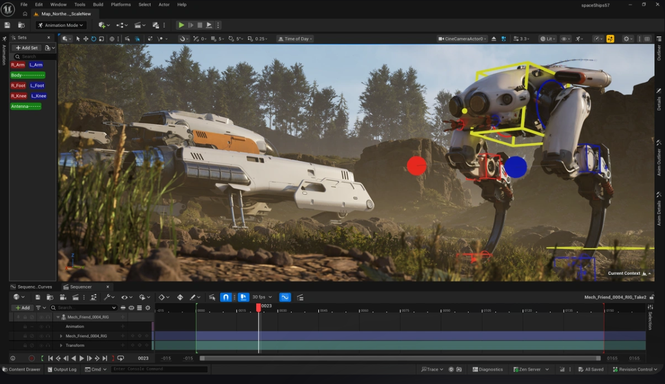Click the Sequencer Add track button
This screenshot has height=384, width=665.
[22, 308]
